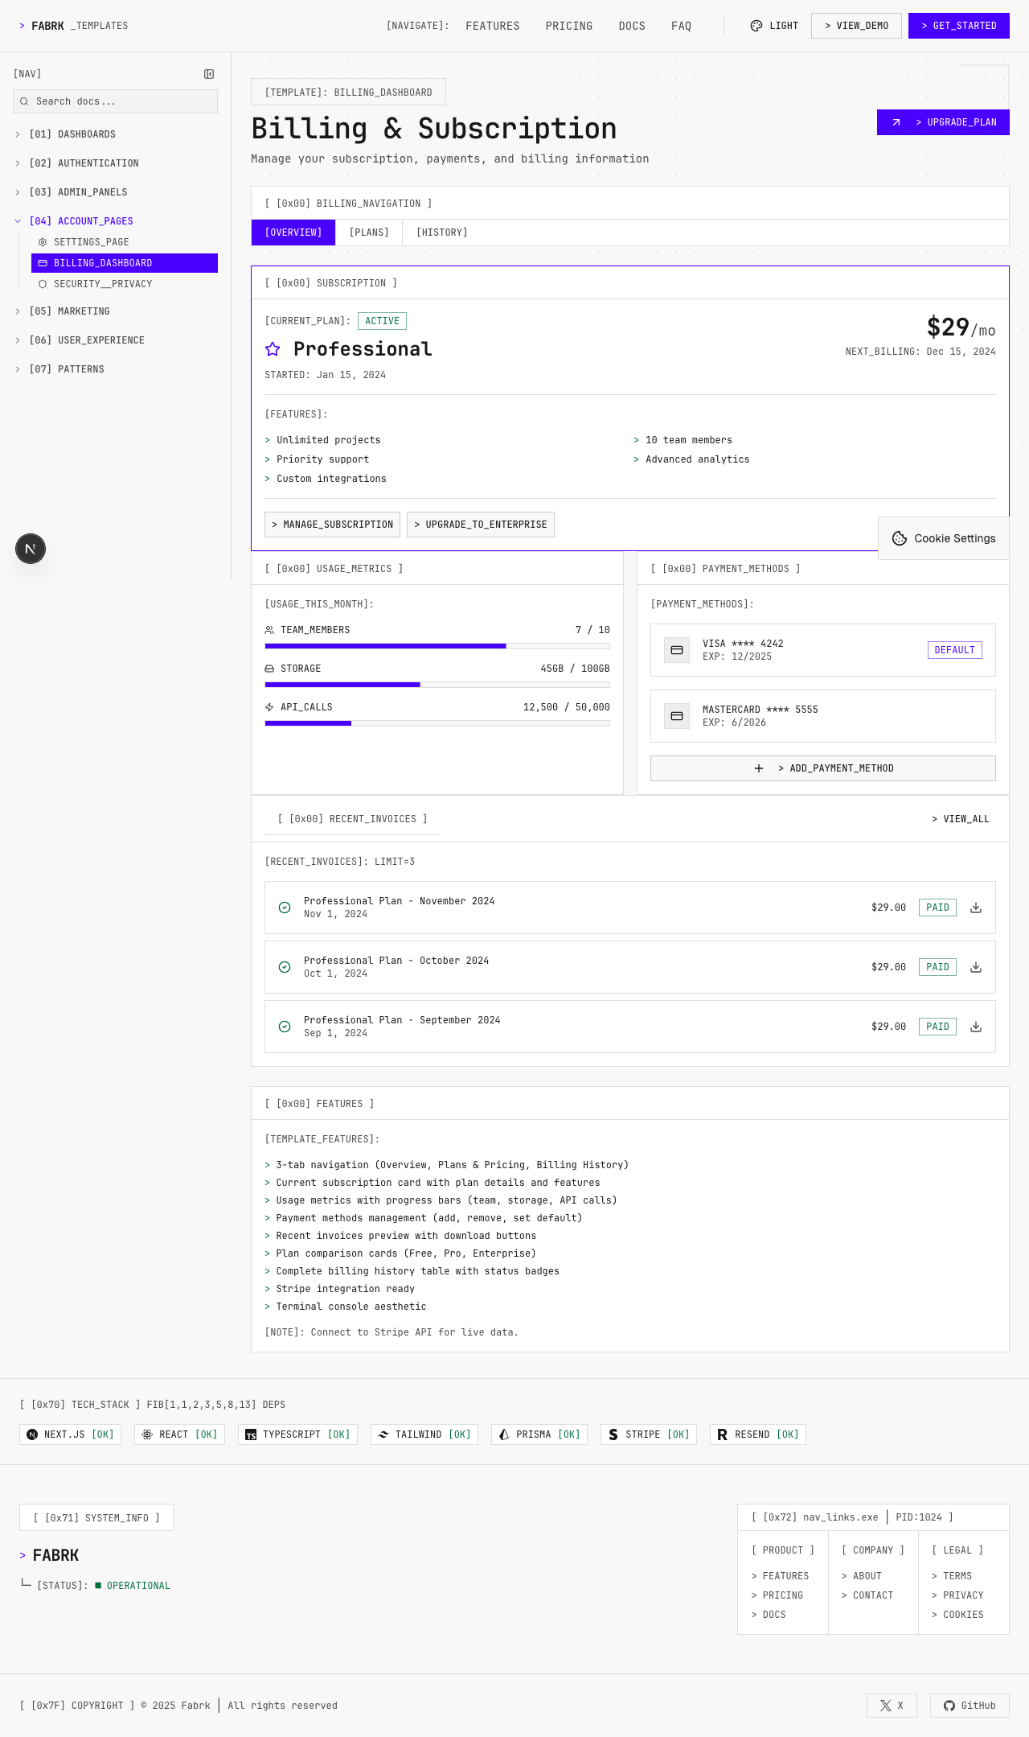Expand the [03] ADMIN_PANELS section

click(x=116, y=192)
